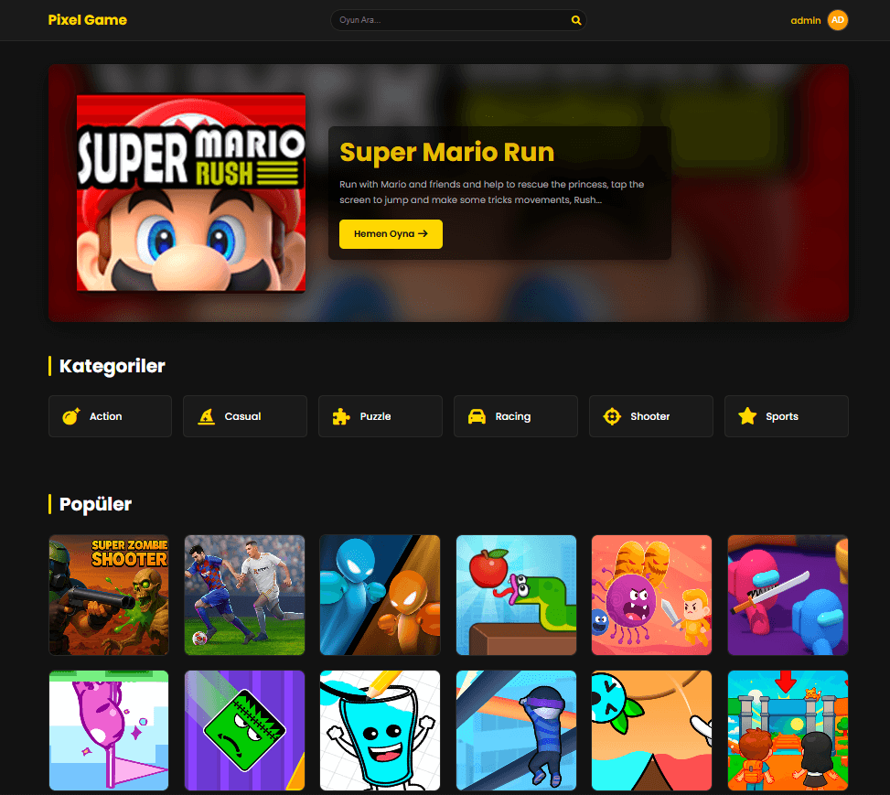Open the impostor with katana game

click(x=788, y=596)
